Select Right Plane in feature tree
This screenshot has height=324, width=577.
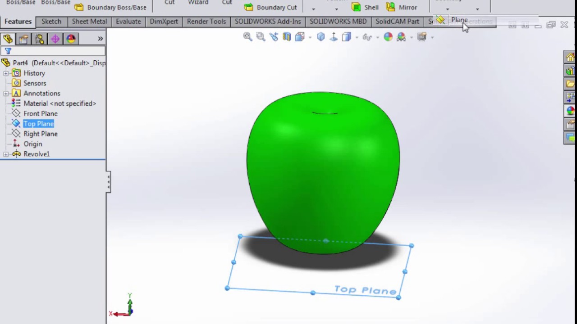(x=41, y=134)
